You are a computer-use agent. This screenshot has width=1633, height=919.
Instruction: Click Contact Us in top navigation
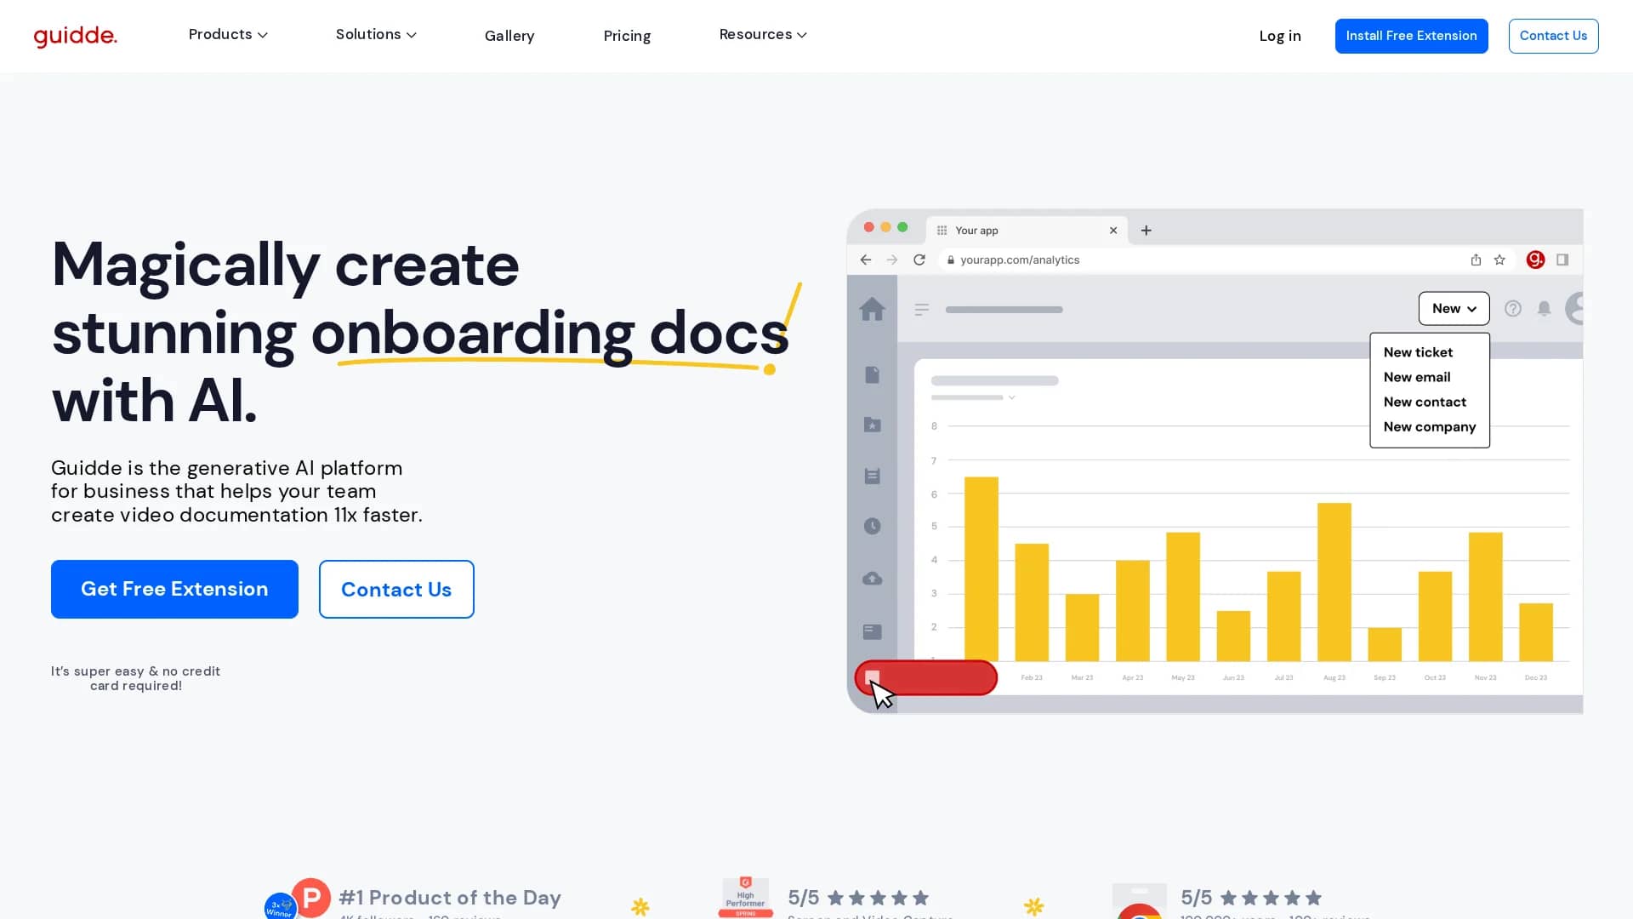pyautogui.click(x=1553, y=36)
